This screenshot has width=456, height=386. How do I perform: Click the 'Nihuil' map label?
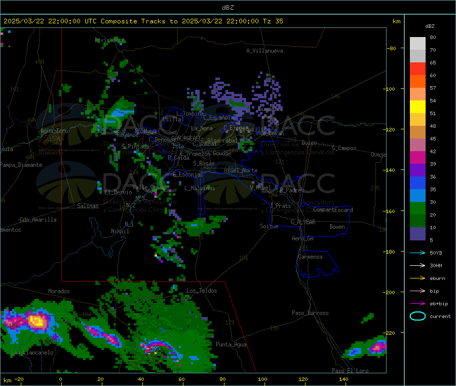[x=120, y=231]
